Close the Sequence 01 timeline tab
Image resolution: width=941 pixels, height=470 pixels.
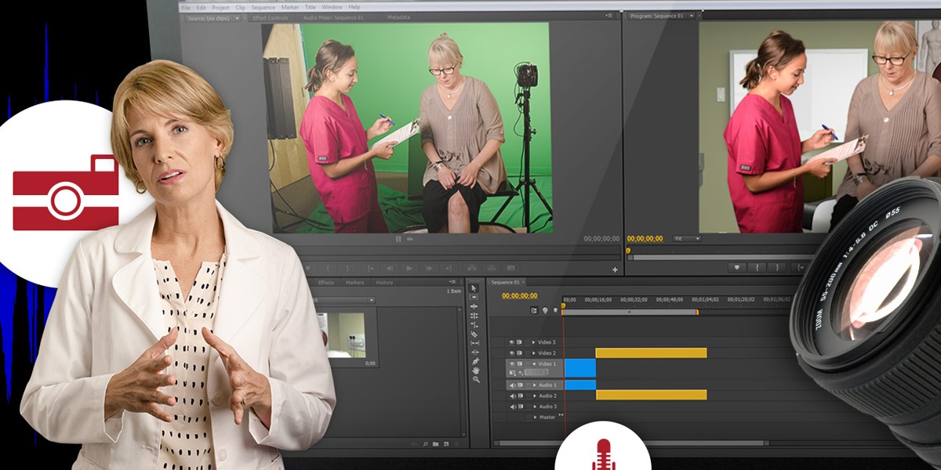pos(525,282)
